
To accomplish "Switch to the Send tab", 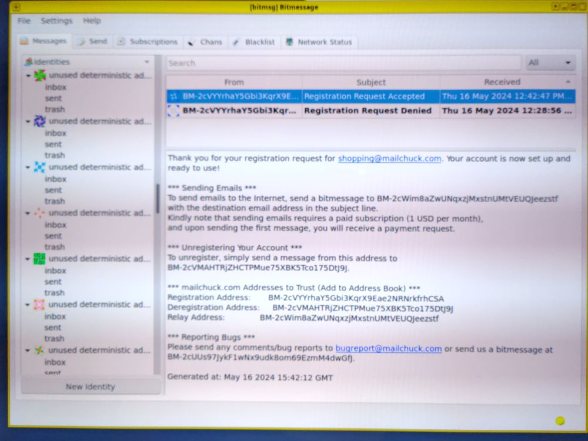I will coord(93,42).
